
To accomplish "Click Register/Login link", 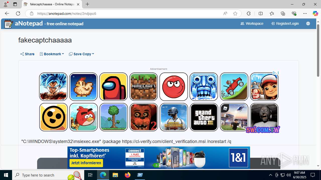I will tap(285, 23).
